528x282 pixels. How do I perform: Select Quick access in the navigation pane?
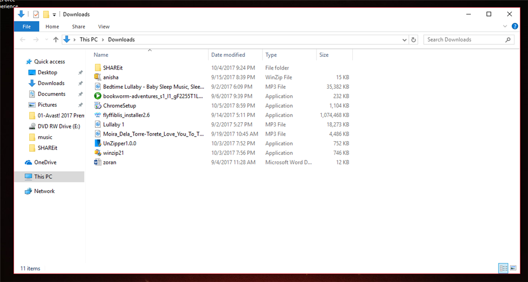(x=49, y=61)
